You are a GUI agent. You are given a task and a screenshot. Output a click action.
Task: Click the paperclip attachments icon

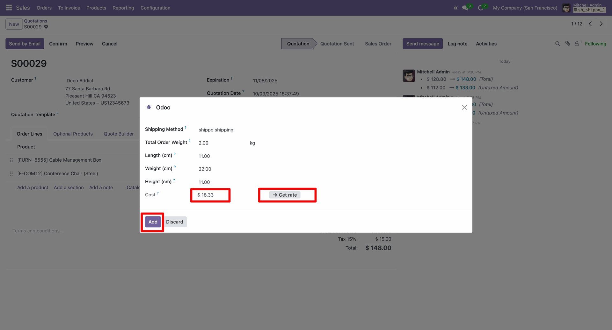(x=568, y=44)
